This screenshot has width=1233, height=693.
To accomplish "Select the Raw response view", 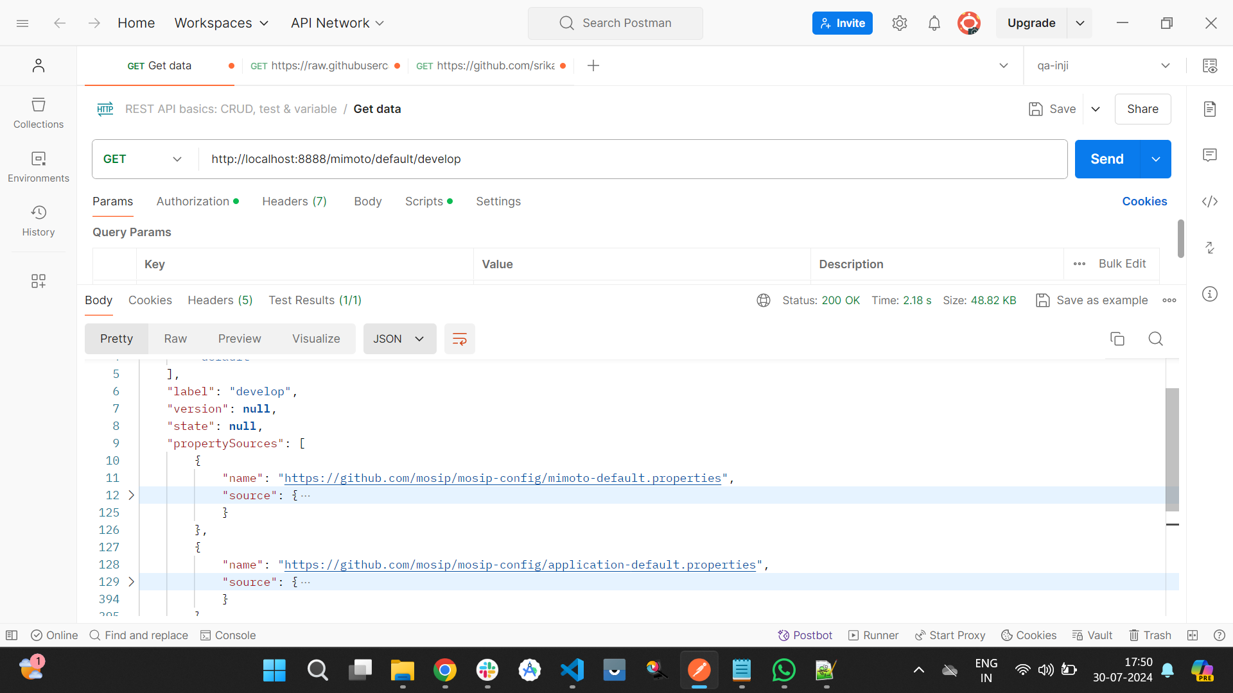I will tap(175, 339).
